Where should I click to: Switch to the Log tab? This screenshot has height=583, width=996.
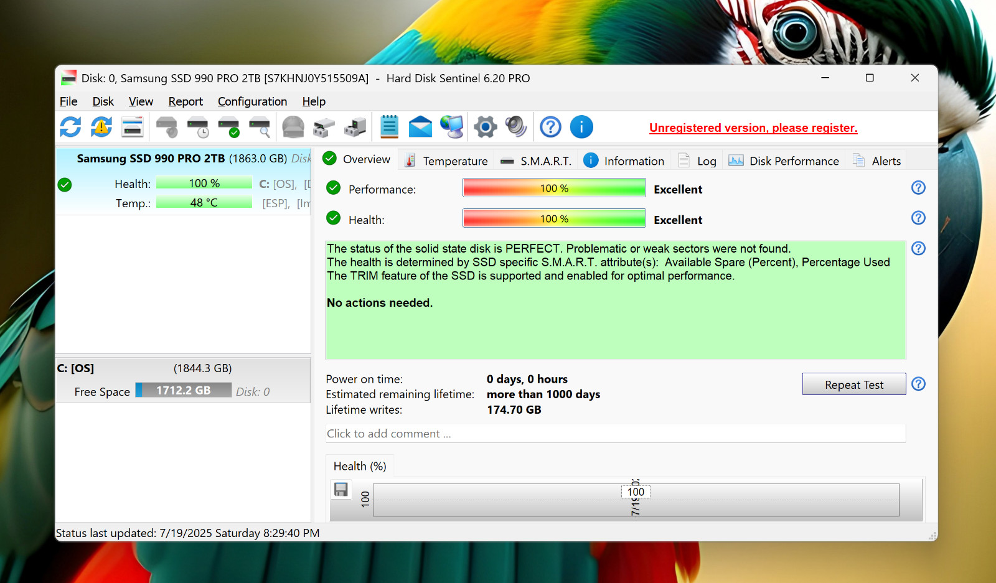coord(697,161)
